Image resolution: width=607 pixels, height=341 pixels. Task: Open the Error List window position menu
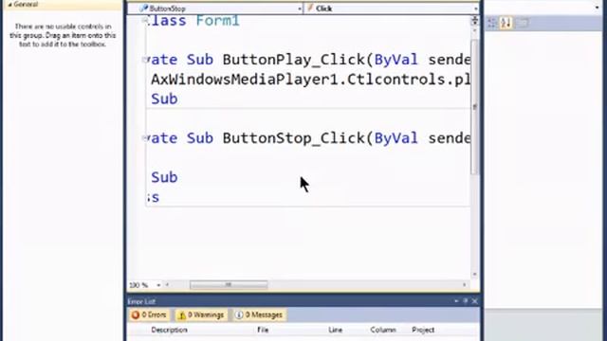point(457,301)
